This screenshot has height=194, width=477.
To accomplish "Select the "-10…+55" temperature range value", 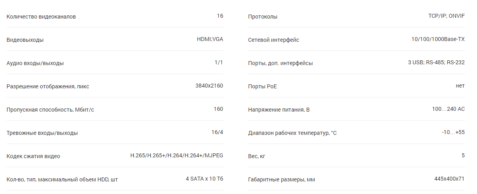I will click(x=453, y=132).
